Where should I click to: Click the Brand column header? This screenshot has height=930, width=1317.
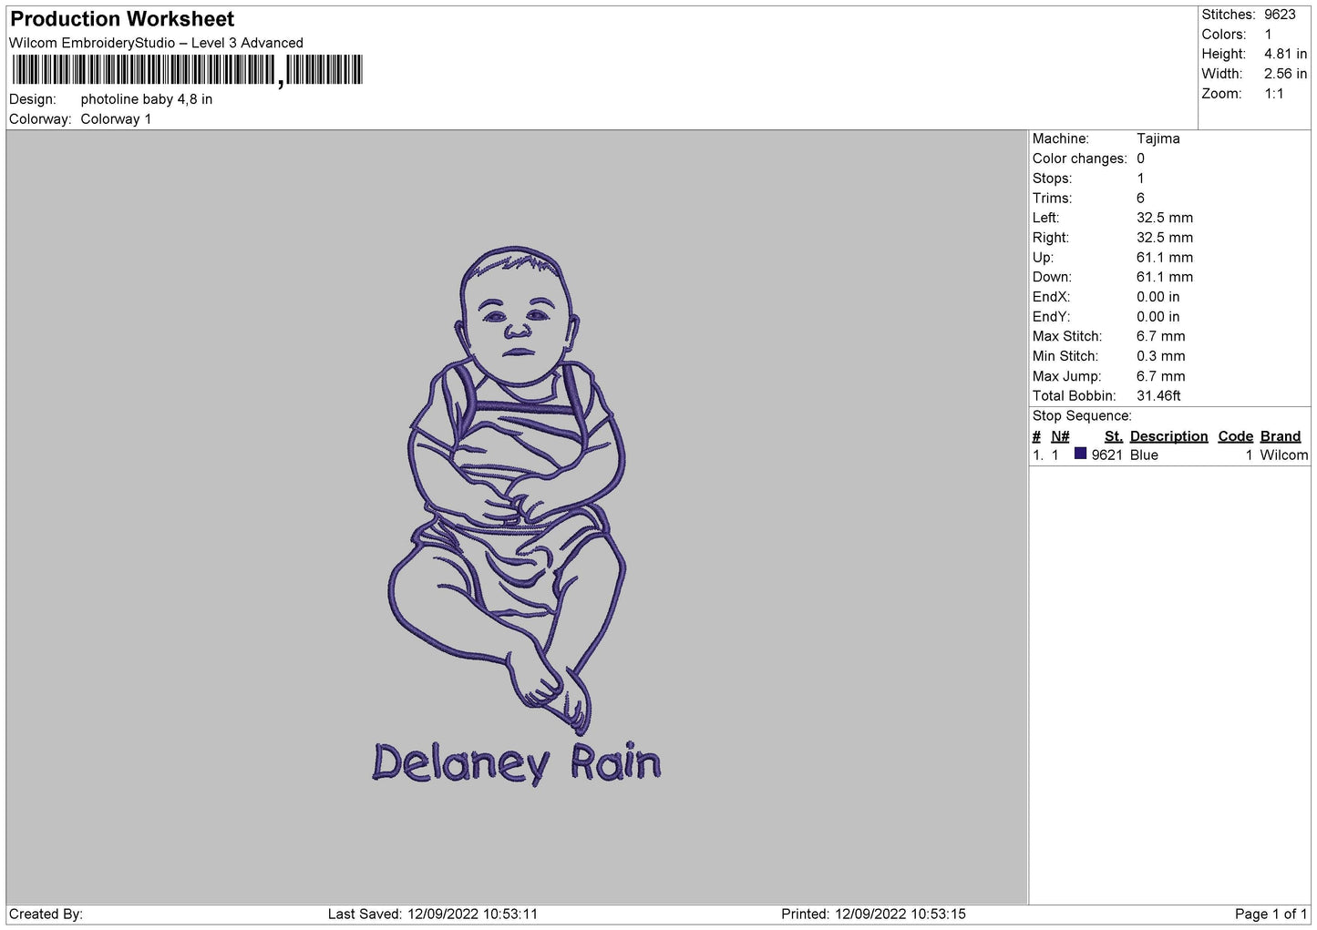coord(1281,436)
